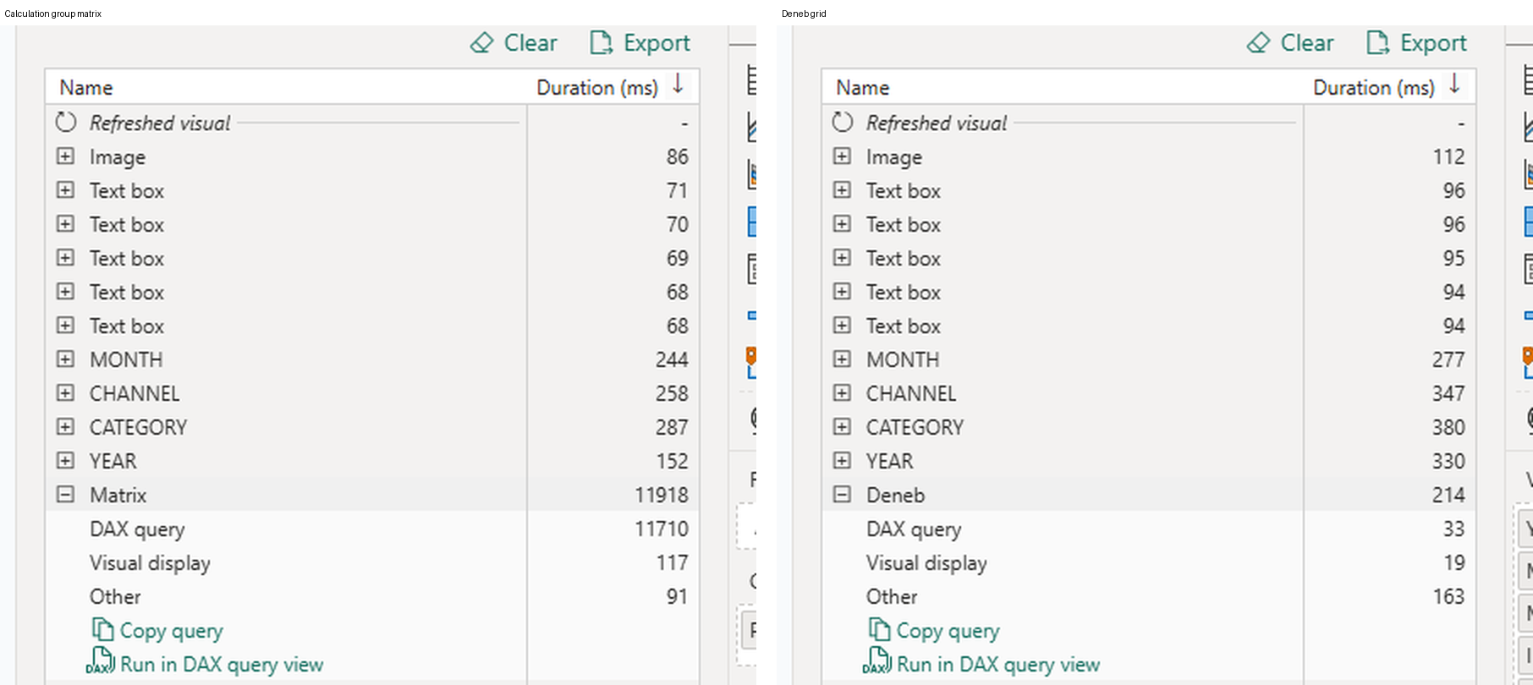The height and width of the screenshot is (685, 1533).
Task: Expand CHANNEL row in Calculation group matrix
Action: [65, 393]
